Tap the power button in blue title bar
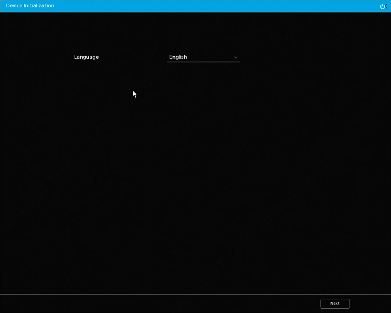The width and height of the screenshot is (391, 313). pos(383,6)
